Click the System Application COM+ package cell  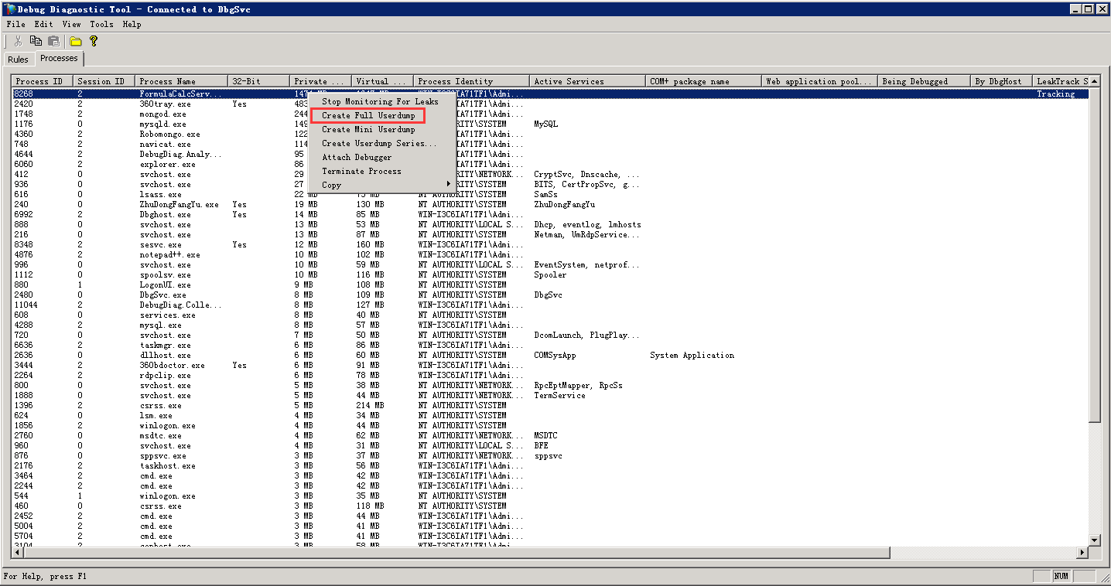pyautogui.click(x=692, y=355)
